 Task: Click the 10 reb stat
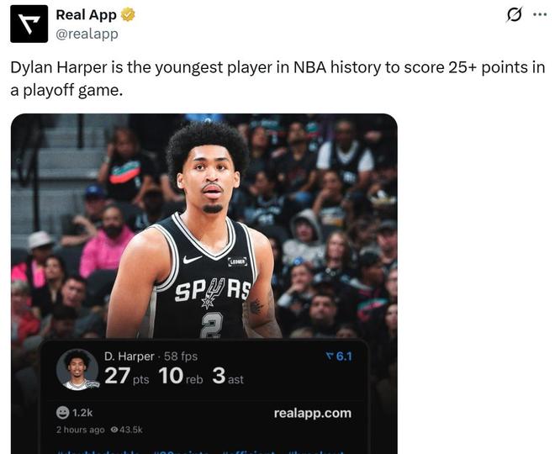(x=181, y=376)
